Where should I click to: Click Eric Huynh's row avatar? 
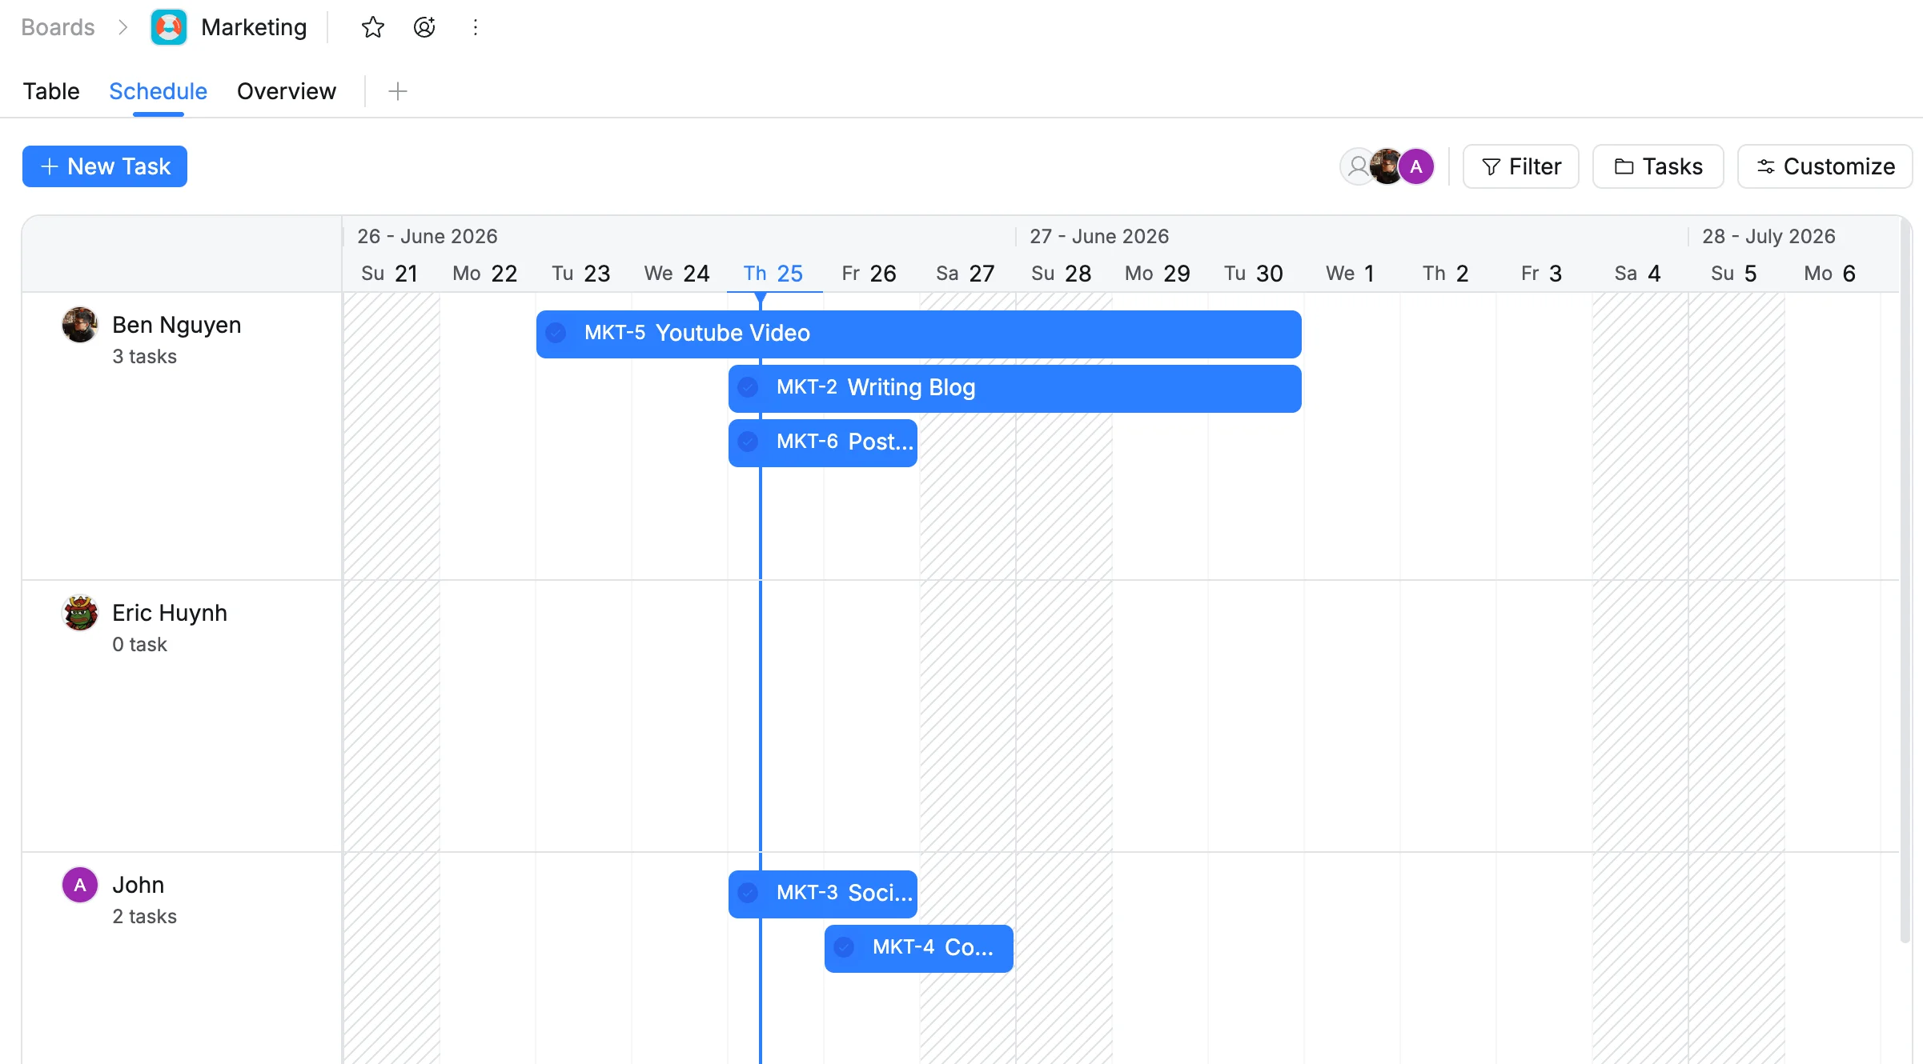[x=80, y=613]
